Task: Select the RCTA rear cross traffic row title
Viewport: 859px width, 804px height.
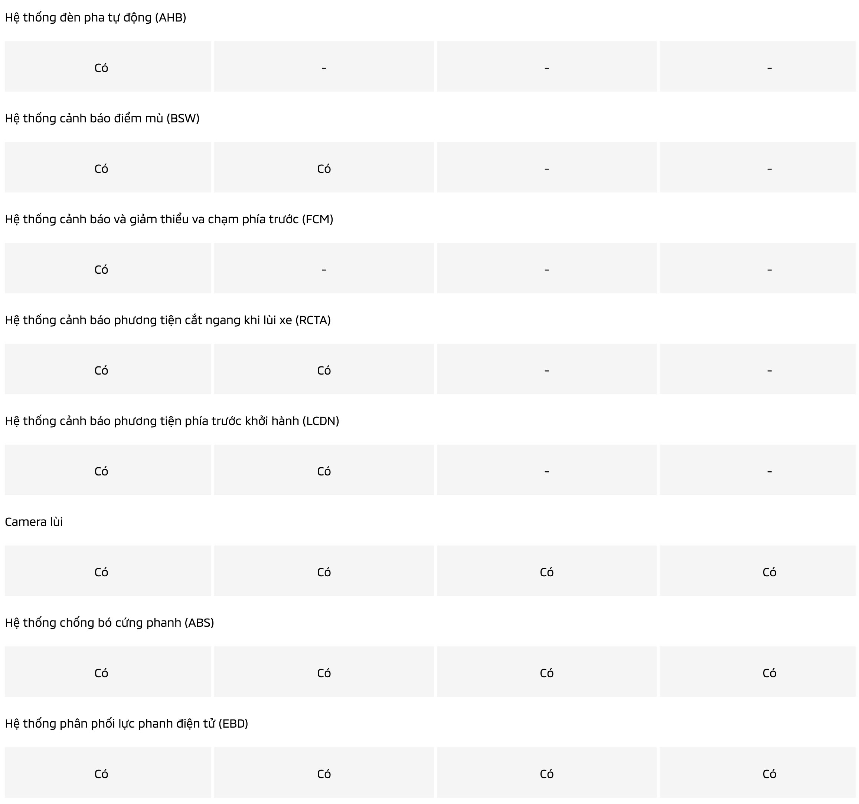Action: point(168,320)
